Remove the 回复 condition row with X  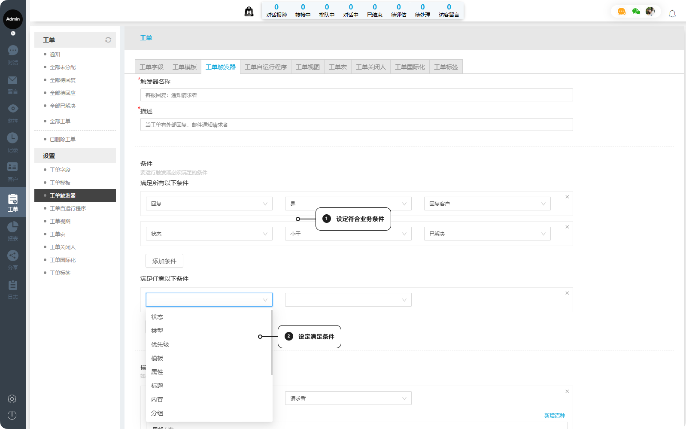pos(567,197)
